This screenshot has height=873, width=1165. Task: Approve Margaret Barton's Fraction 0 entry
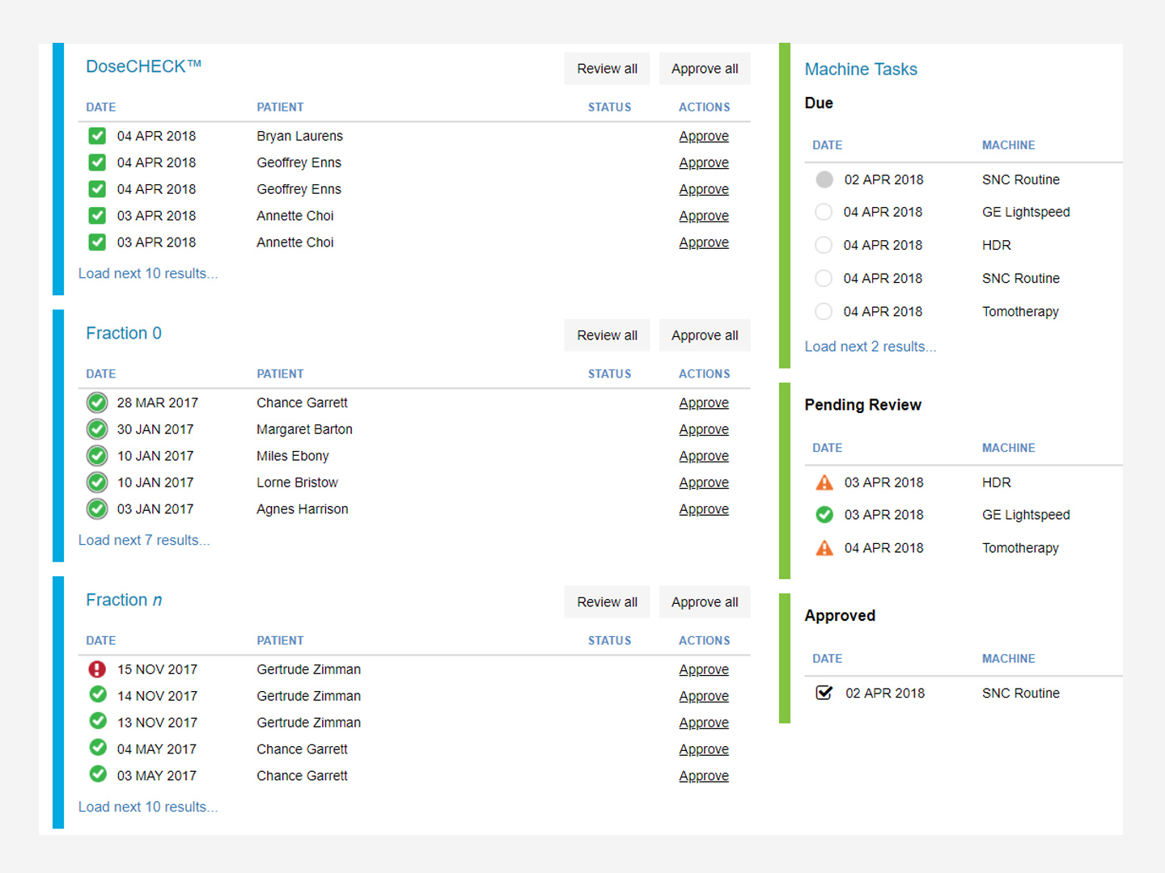point(704,429)
